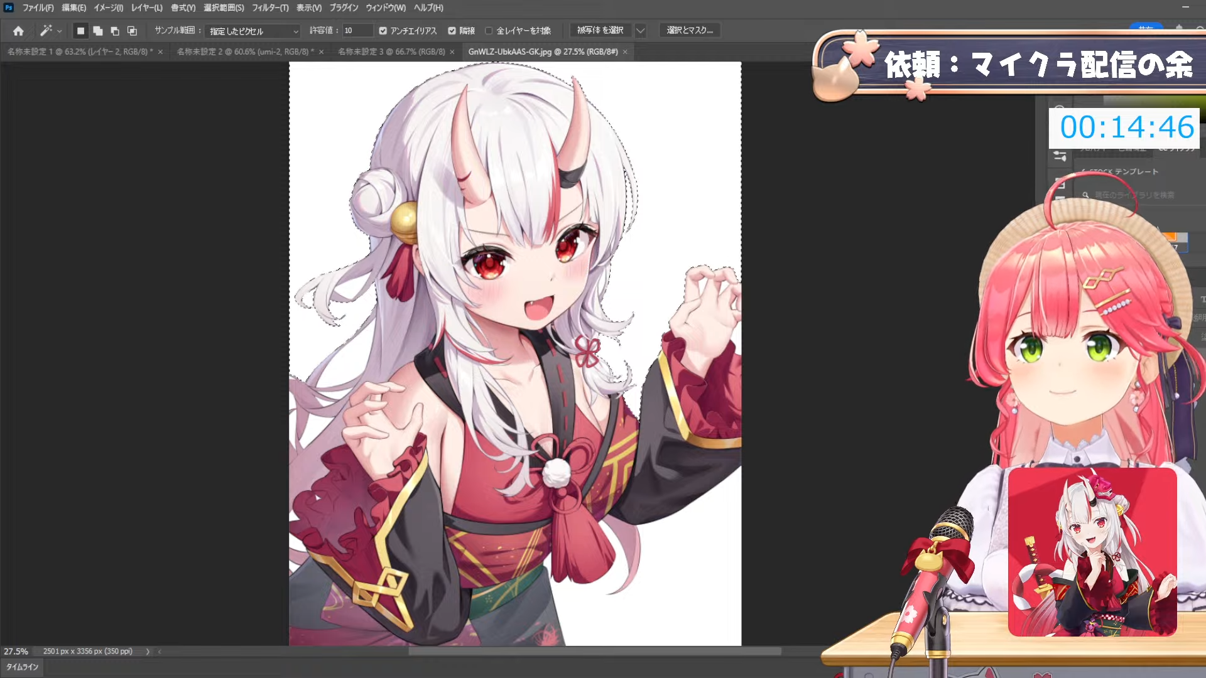
Task: Open the ヘルプ(H) menu
Action: coord(428,8)
